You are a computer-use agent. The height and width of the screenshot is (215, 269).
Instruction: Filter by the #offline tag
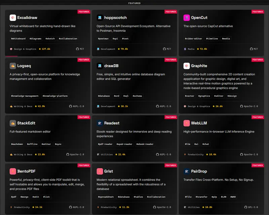(x=32, y=144)
